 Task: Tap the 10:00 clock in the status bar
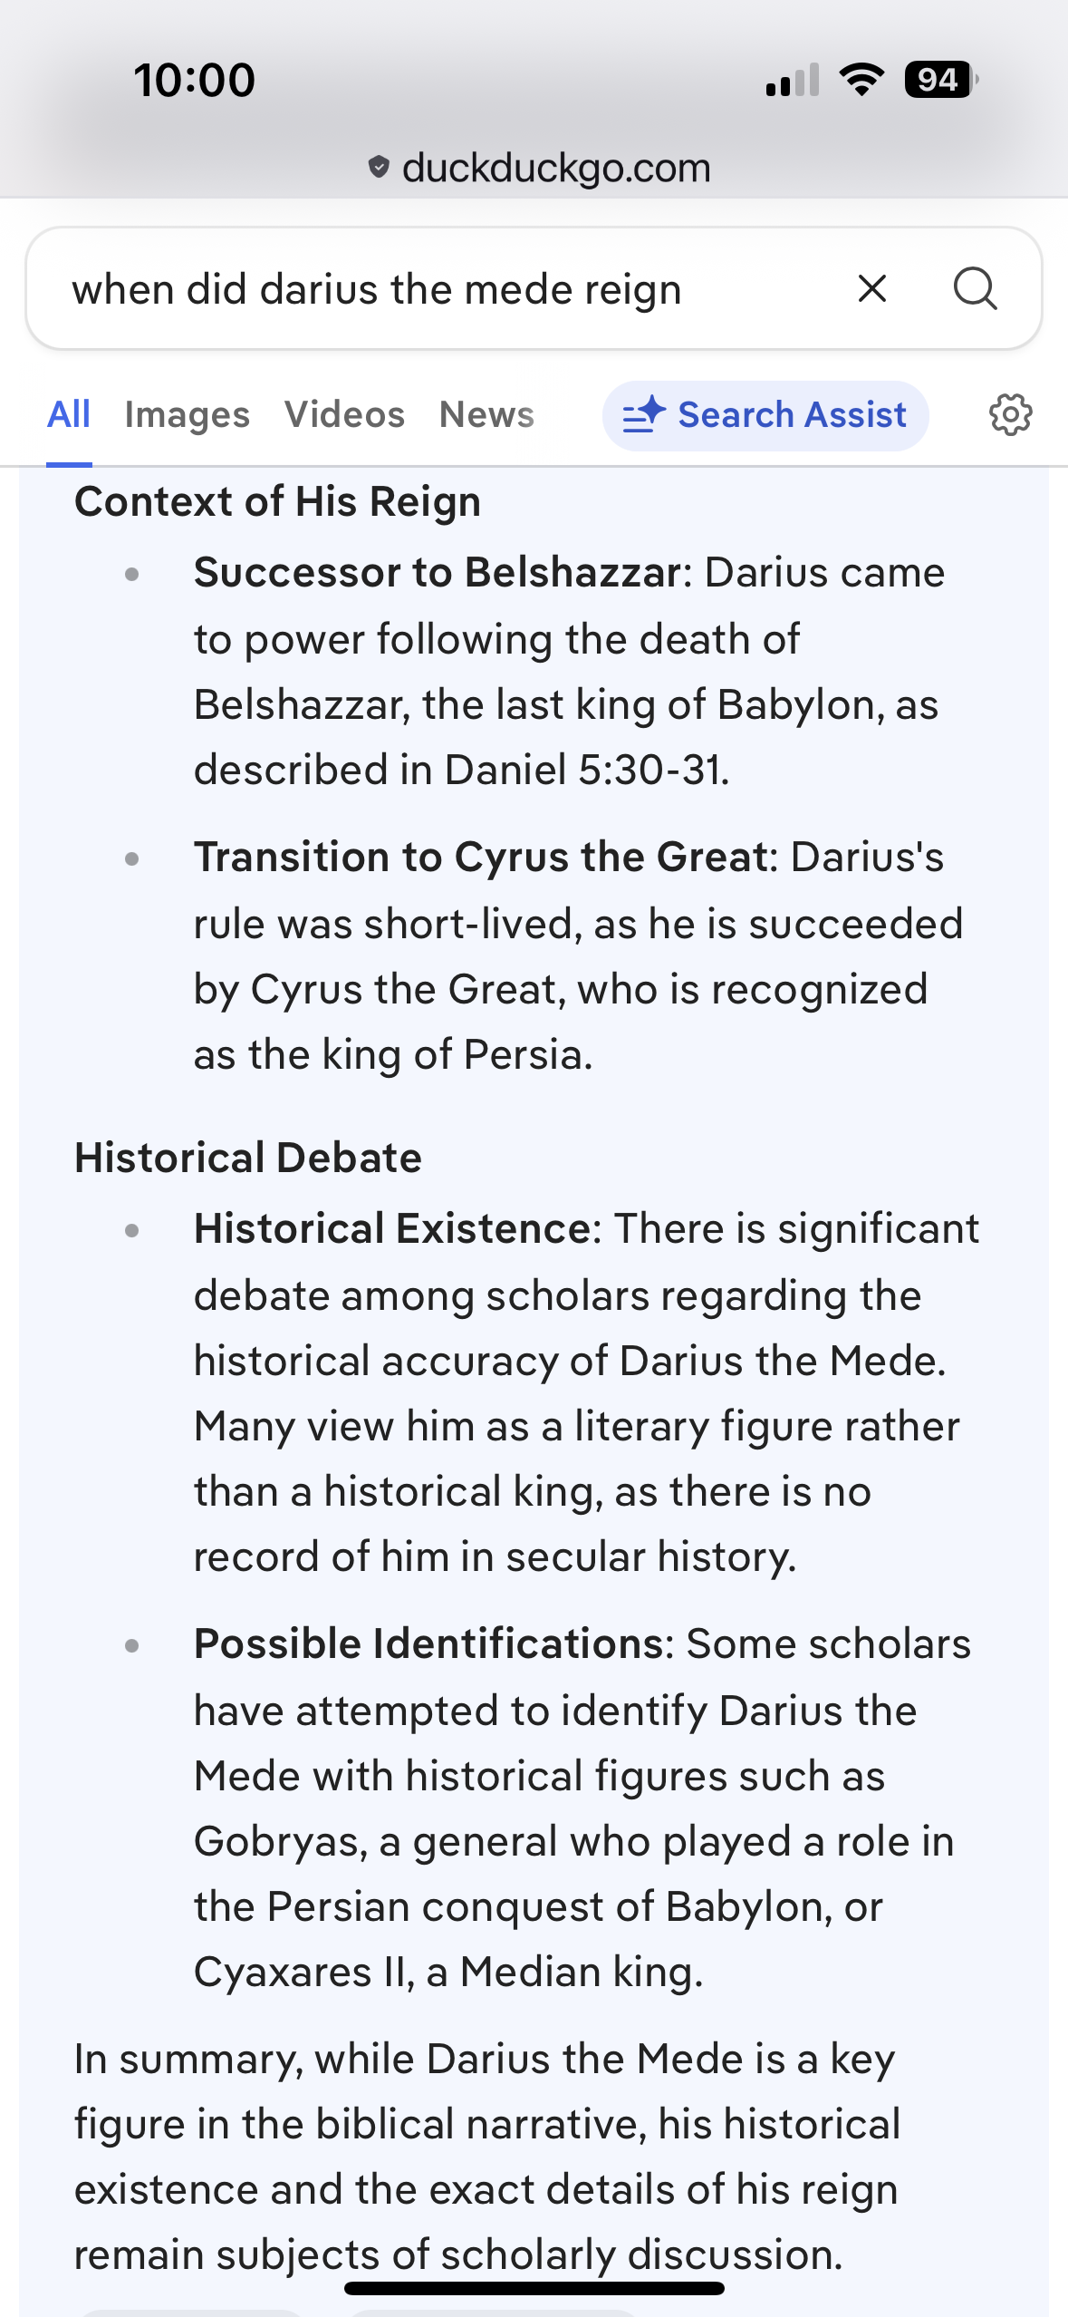(195, 80)
